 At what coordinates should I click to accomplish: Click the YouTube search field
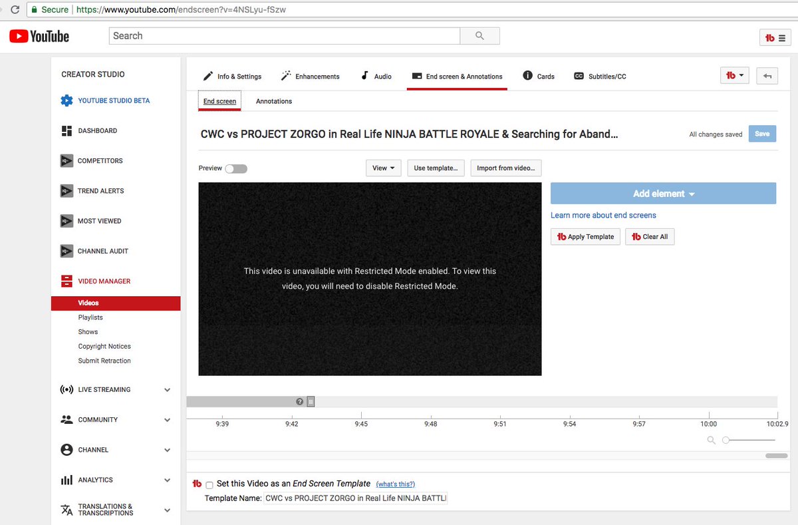pyautogui.click(x=285, y=36)
